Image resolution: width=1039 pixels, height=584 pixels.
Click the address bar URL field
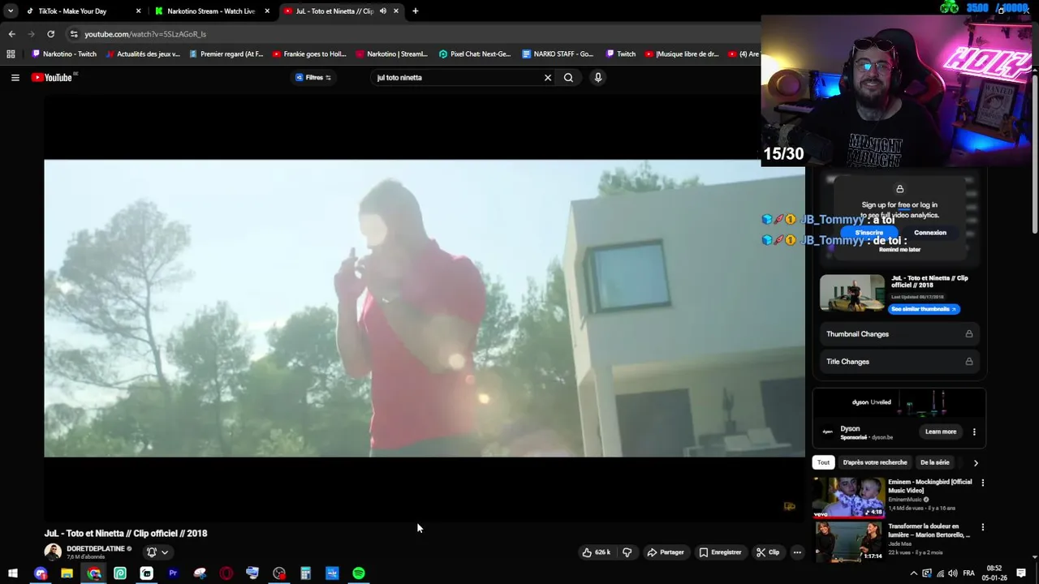(x=406, y=34)
